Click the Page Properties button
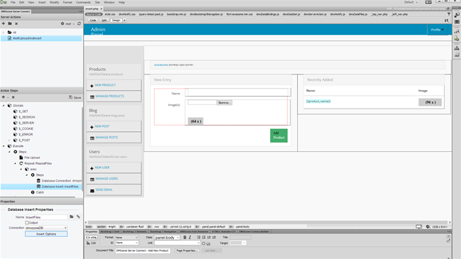Viewport: 461px width, 259px height. point(187,250)
